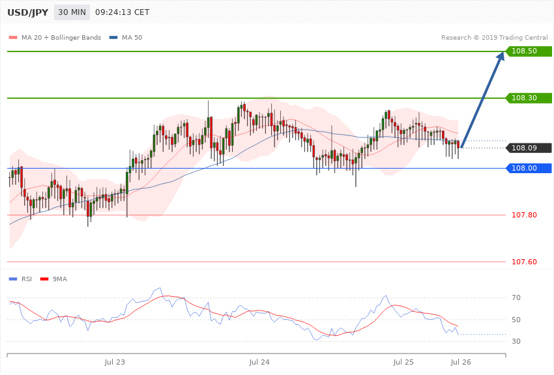This screenshot has width=554, height=375.
Task: Click the Jul 23 date label
Action: tap(115, 362)
